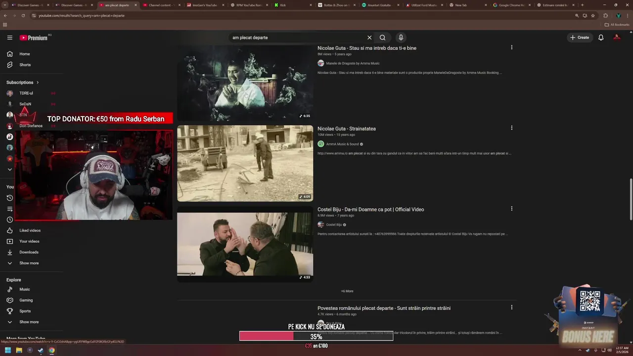
Task: Switch to the Utilizat Ford Mustang tab
Action: [423, 5]
